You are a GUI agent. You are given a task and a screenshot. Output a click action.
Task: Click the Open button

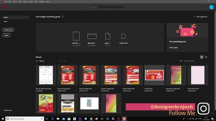point(6,35)
